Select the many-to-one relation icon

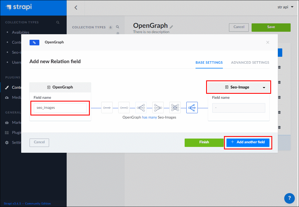pos(158,108)
